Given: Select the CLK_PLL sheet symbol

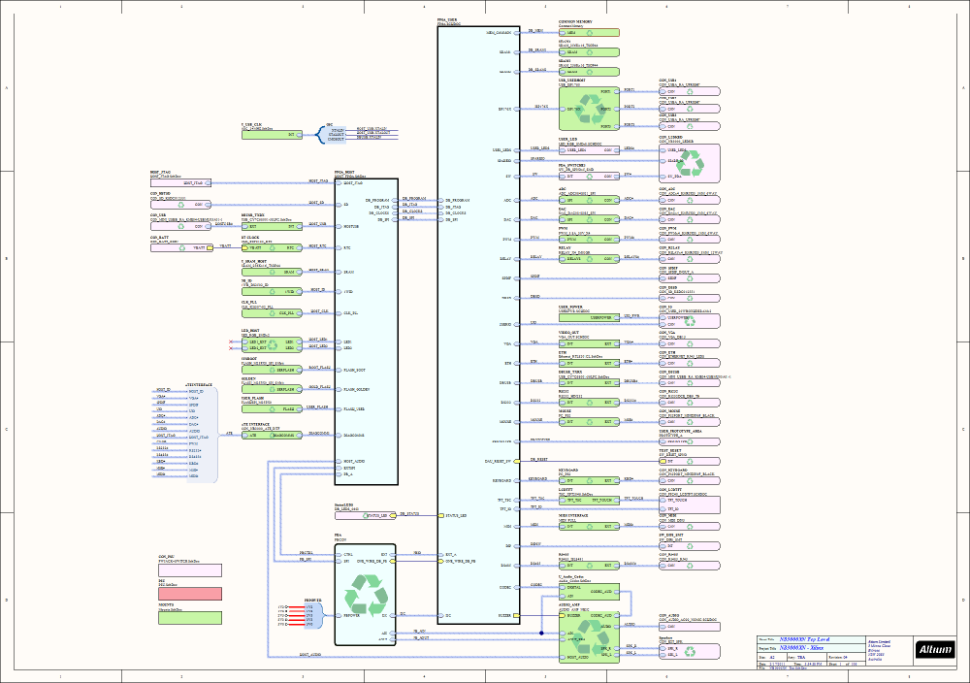Looking at the screenshot, I should point(272,313).
